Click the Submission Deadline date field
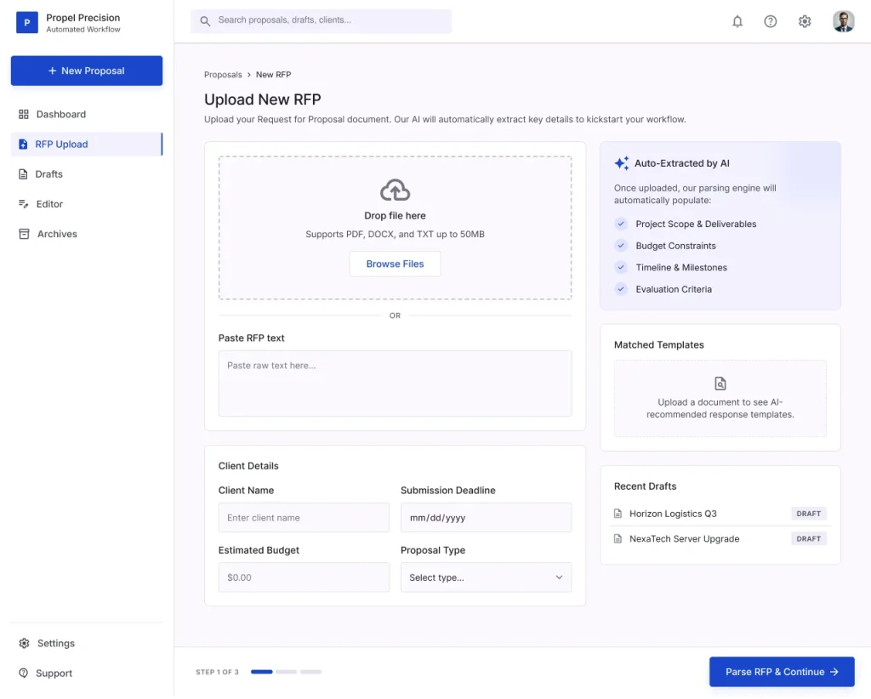The width and height of the screenshot is (871, 699). [486, 518]
